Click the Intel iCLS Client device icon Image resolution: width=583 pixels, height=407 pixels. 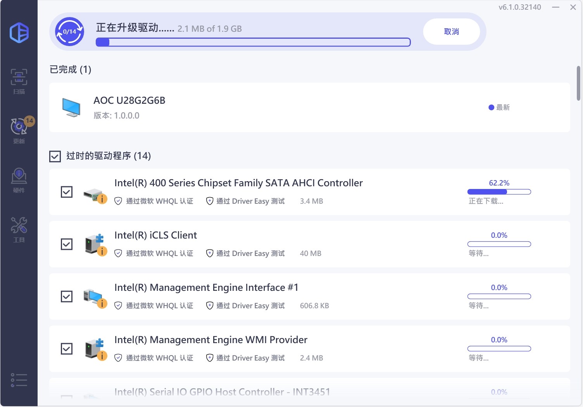click(x=96, y=245)
